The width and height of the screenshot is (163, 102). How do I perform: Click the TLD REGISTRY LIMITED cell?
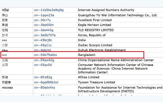click(120, 30)
